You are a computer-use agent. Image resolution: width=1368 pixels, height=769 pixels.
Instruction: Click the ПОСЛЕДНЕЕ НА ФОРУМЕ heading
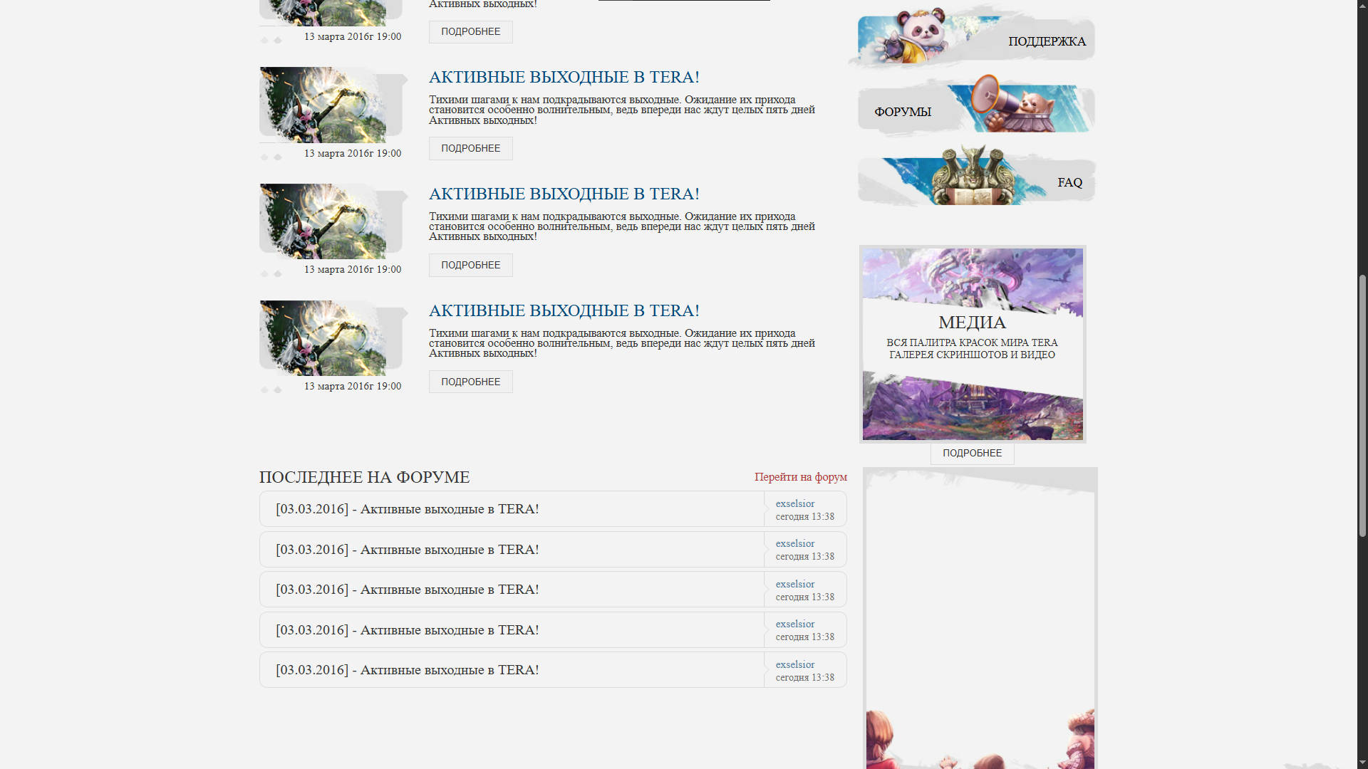pyautogui.click(x=364, y=477)
